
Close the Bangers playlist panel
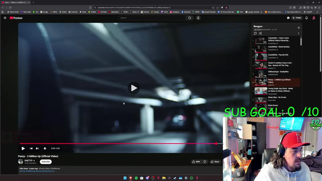[x=299, y=28]
